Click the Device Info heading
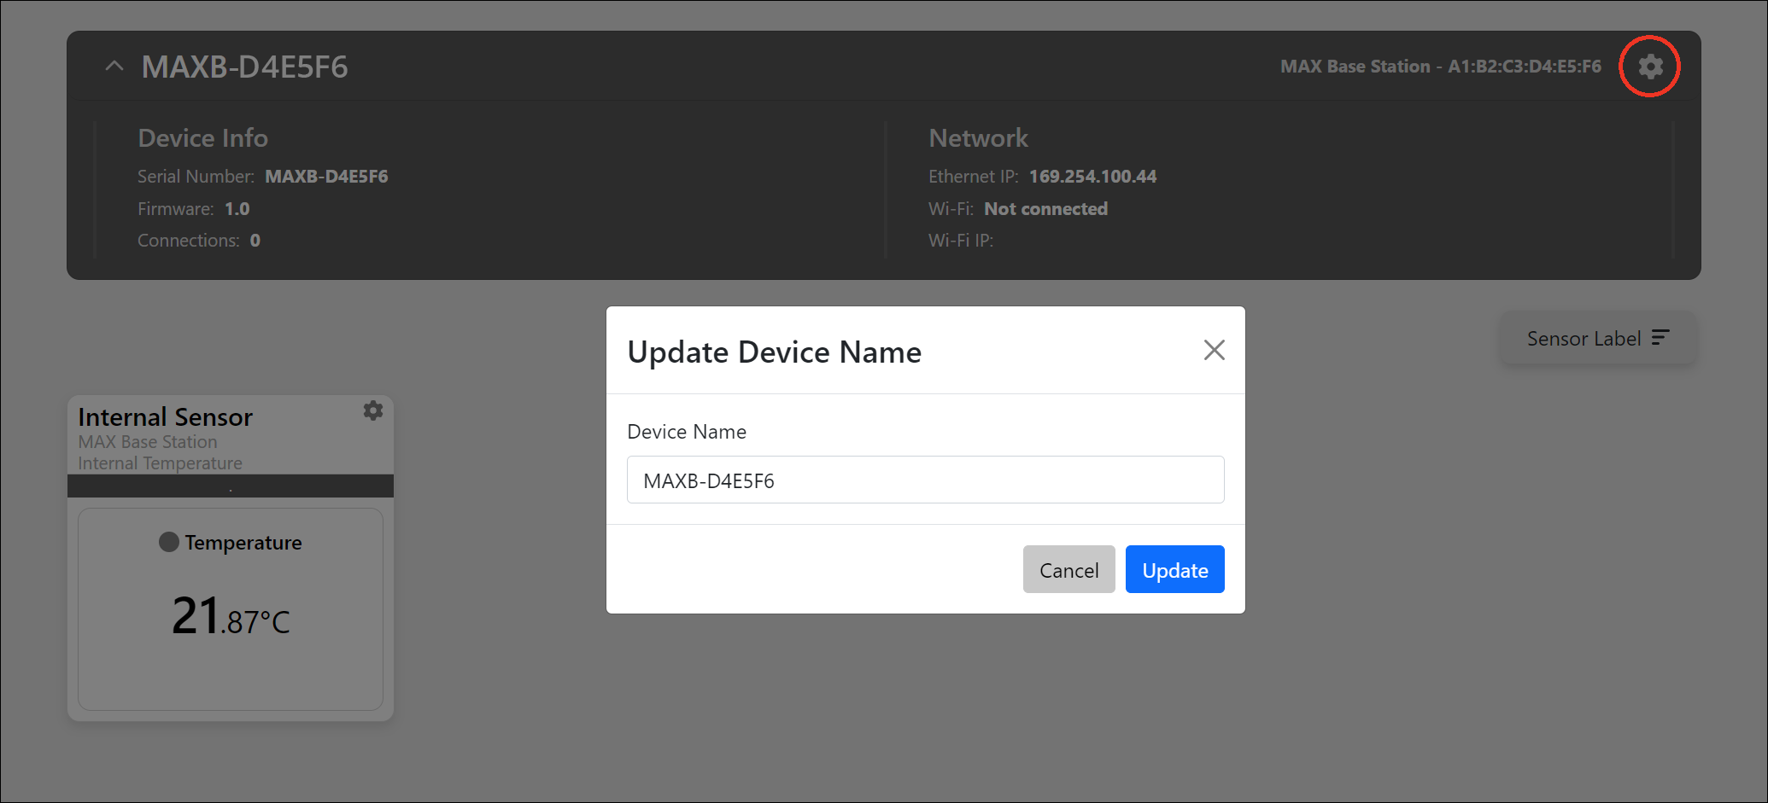This screenshot has width=1768, height=803. pos(203,138)
